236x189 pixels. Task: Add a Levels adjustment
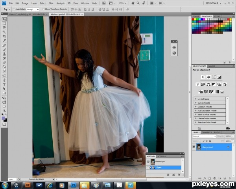(208, 77)
